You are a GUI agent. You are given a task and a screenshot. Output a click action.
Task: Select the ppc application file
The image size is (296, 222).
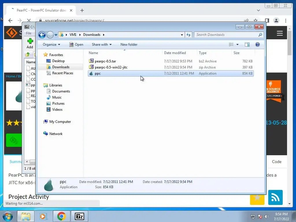171,73
